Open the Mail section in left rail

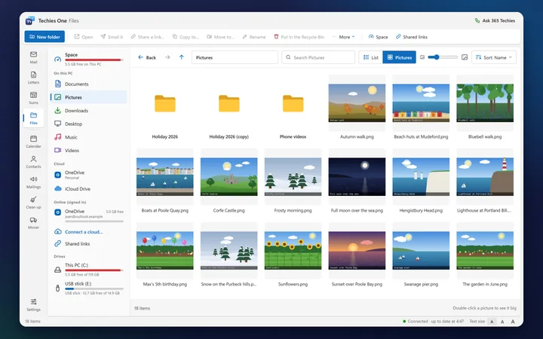point(33,57)
